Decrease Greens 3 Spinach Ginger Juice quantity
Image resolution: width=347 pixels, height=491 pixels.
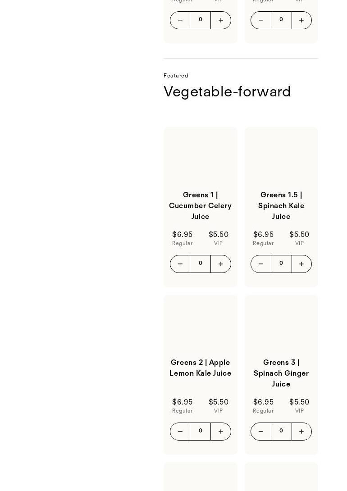pos(261,432)
